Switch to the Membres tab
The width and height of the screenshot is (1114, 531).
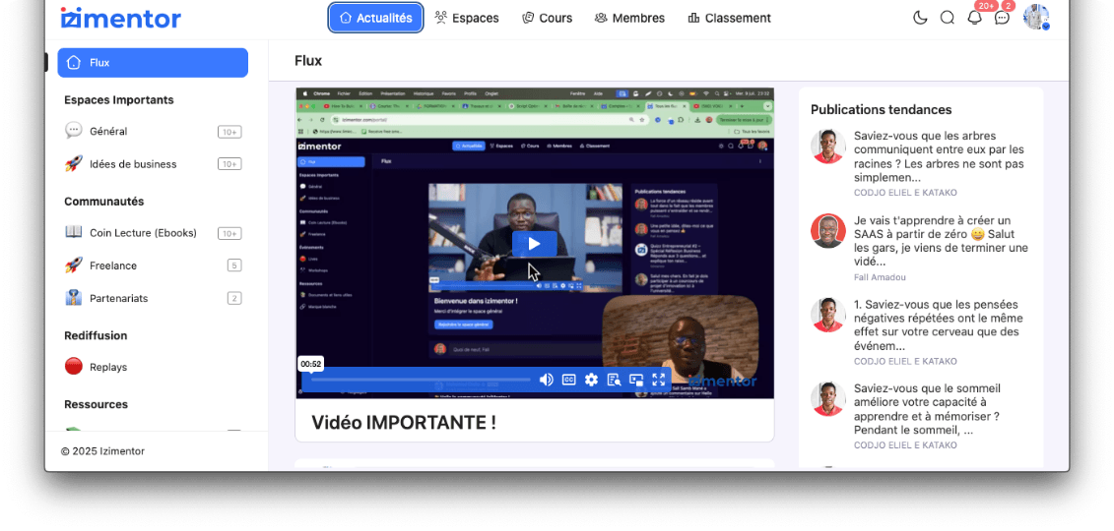(x=629, y=18)
